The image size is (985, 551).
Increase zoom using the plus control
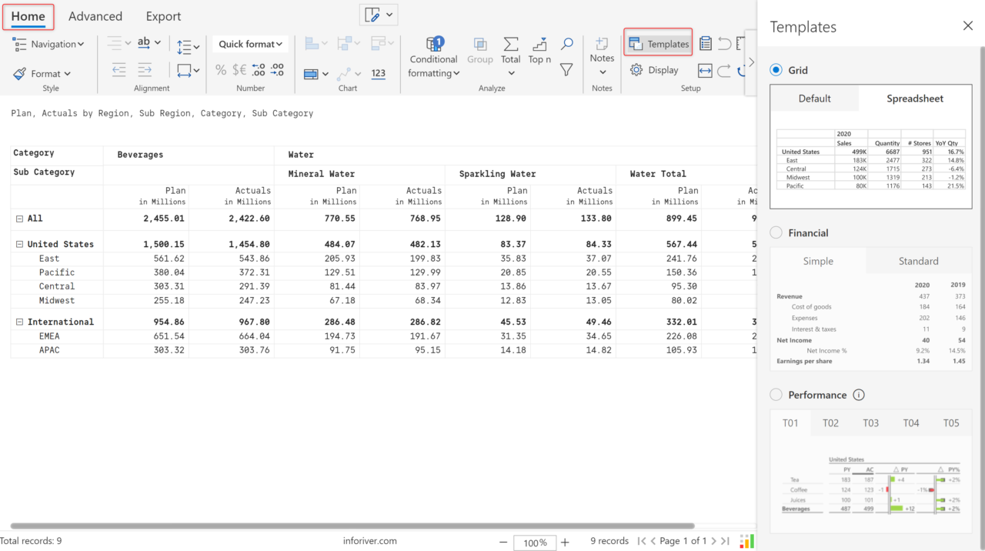coord(565,542)
